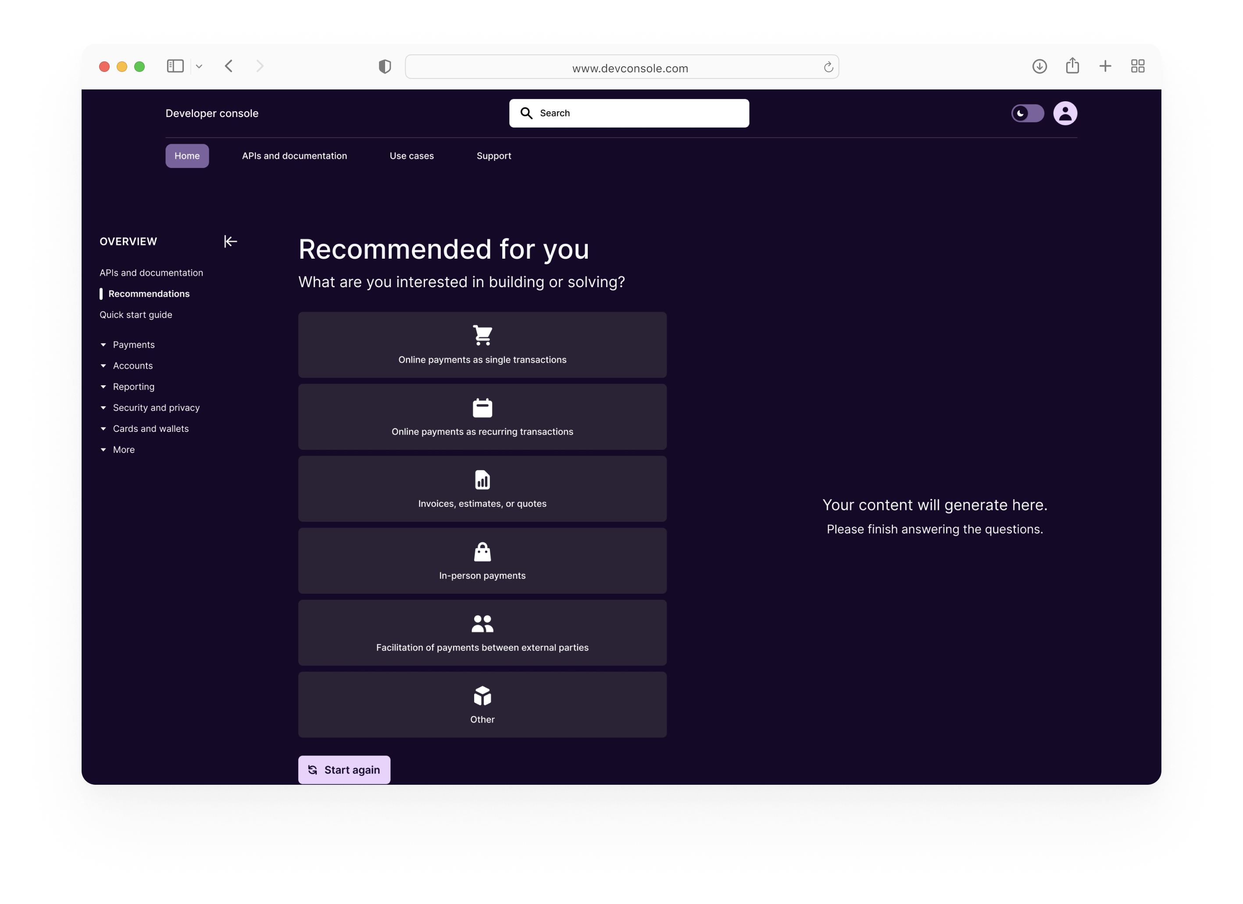Open the Quick start guide link
The width and height of the screenshot is (1243, 904).
(x=136, y=314)
